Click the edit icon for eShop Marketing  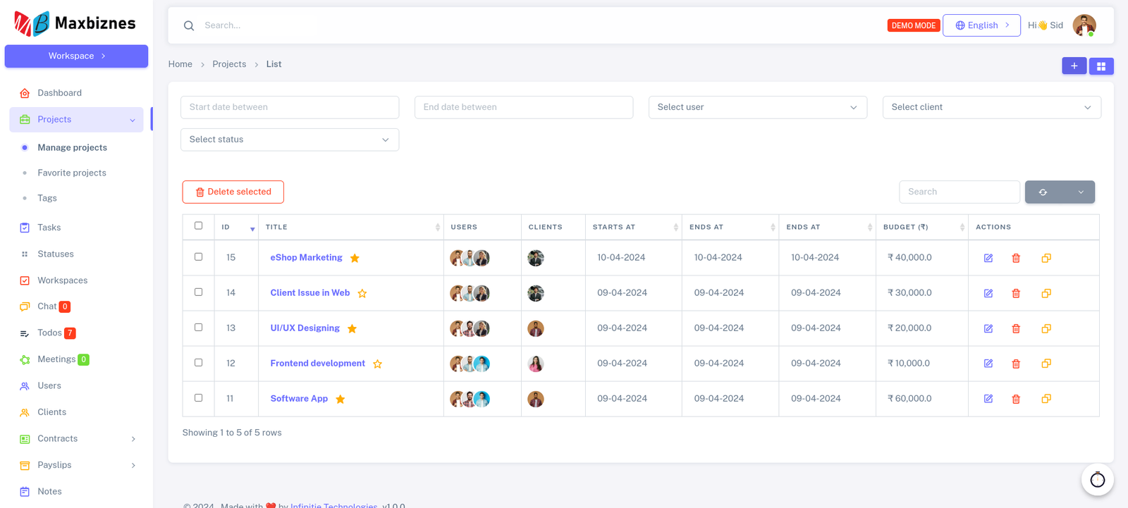pyautogui.click(x=988, y=258)
